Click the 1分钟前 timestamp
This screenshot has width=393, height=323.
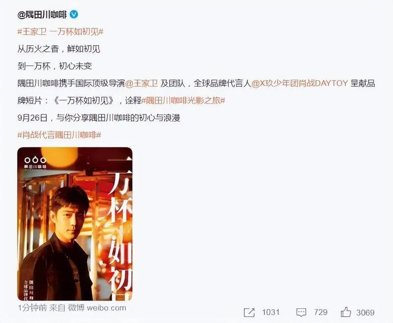(32, 308)
